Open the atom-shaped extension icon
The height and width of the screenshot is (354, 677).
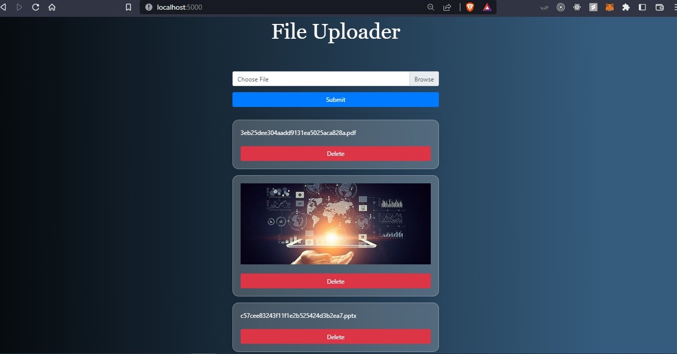tap(577, 7)
